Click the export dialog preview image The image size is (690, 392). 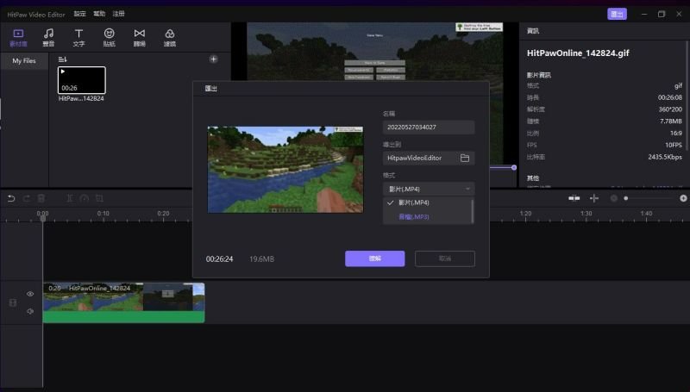285,170
